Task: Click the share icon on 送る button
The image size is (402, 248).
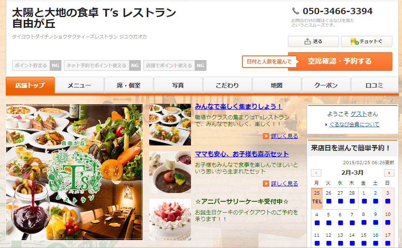Action: pyautogui.click(x=308, y=41)
